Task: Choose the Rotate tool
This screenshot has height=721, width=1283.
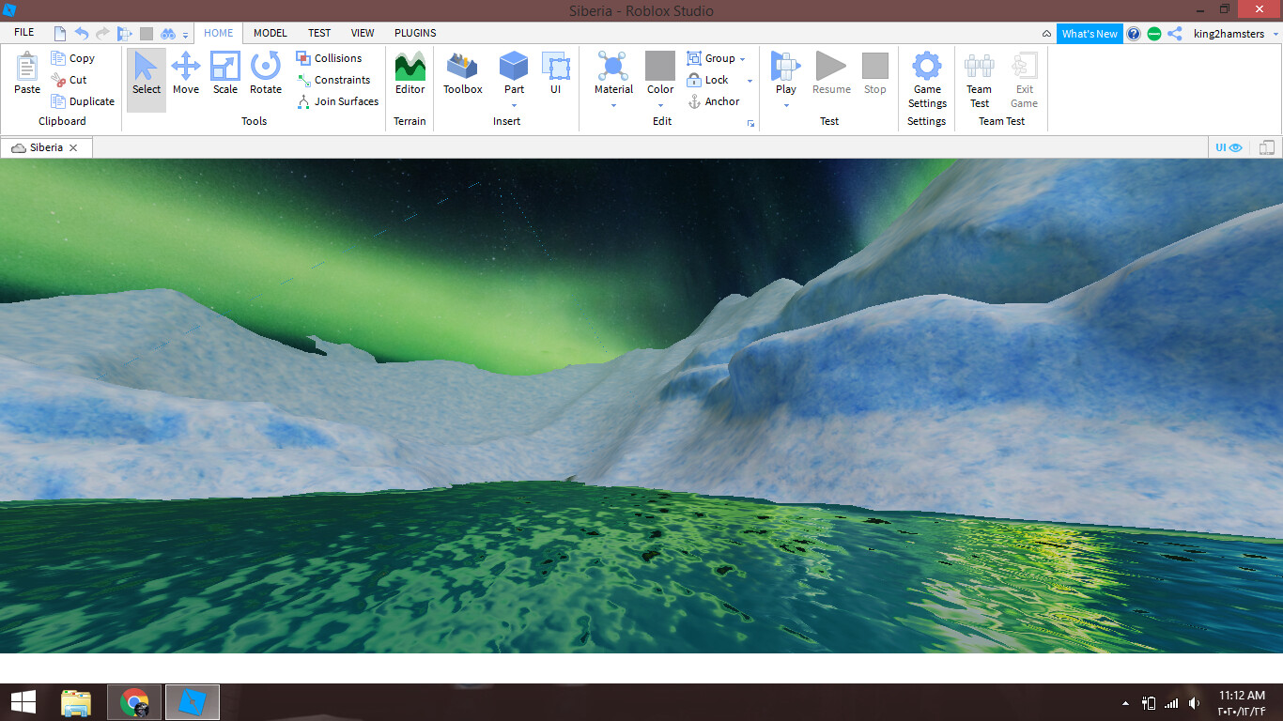Action: (266, 73)
